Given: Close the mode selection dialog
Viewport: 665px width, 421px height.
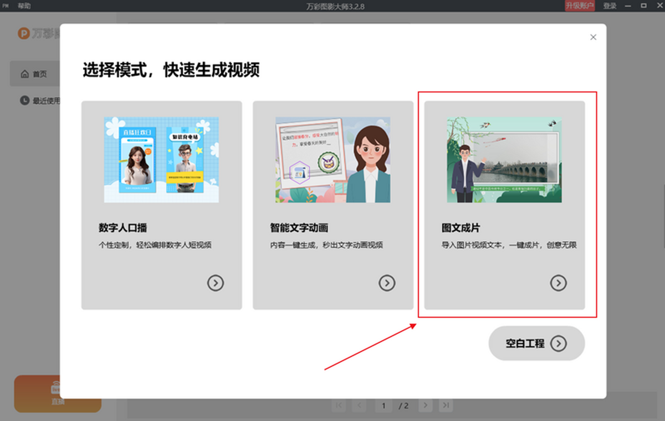Looking at the screenshot, I should pyautogui.click(x=593, y=37).
